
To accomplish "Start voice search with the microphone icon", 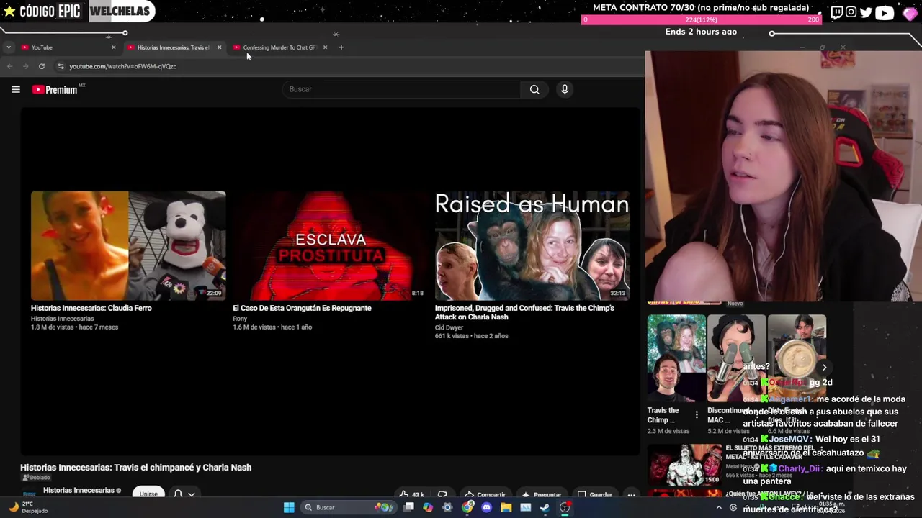I will [x=565, y=89].
